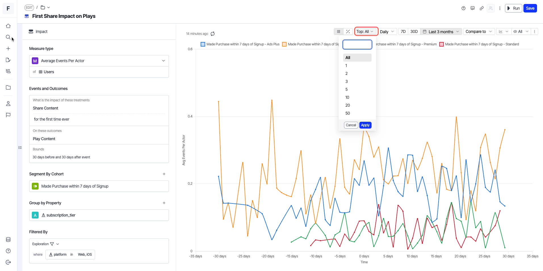The height and width of the screenshot is (271, 543).
Task: Click the Standard series red legend swatch
Action: tap(442, 44)
